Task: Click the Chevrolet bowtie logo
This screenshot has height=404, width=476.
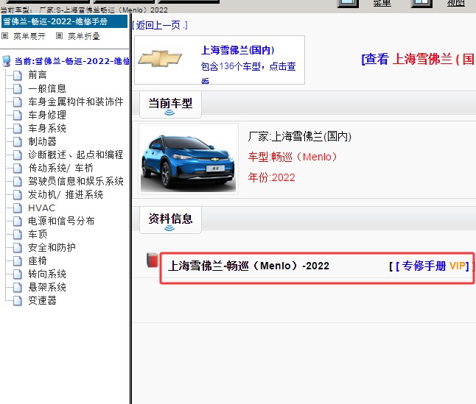Action: coord(160,58)
